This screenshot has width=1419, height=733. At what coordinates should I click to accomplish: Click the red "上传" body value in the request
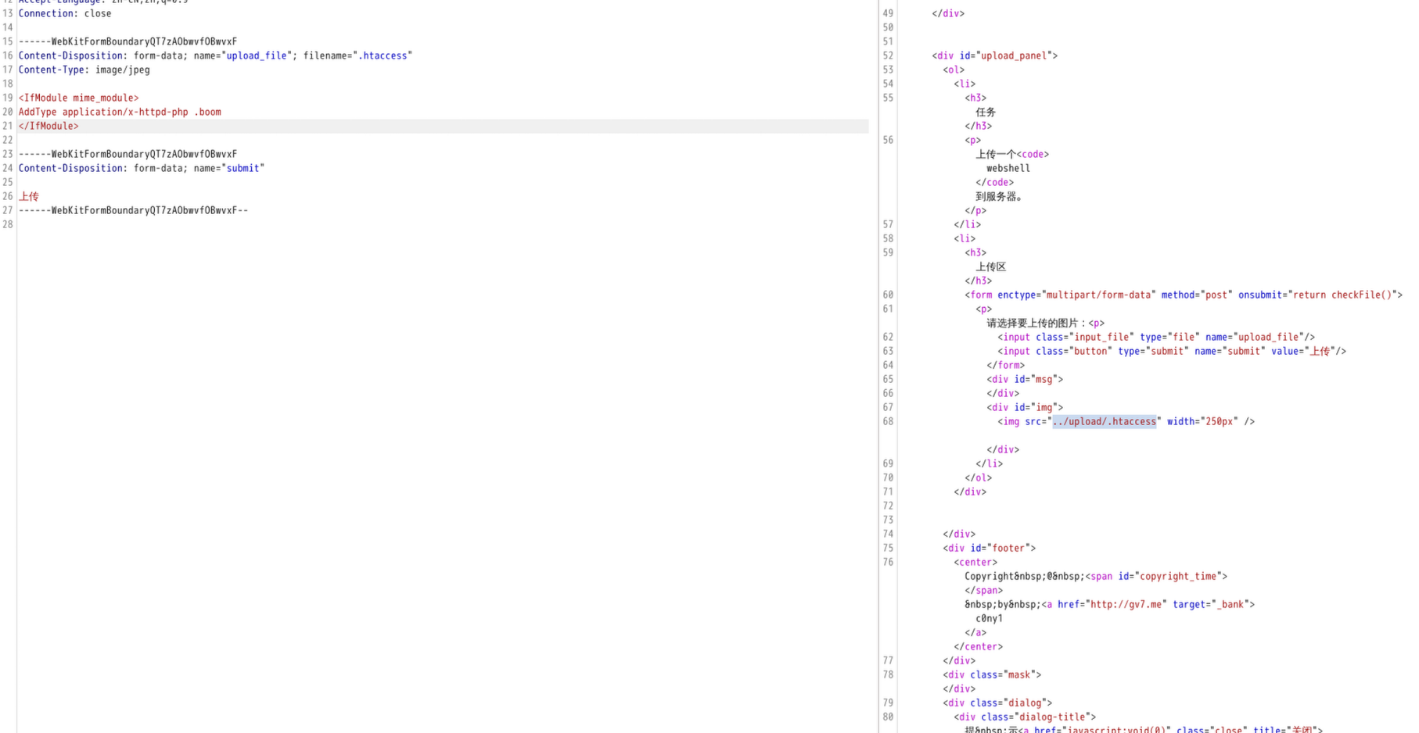(x=29, y=196)
